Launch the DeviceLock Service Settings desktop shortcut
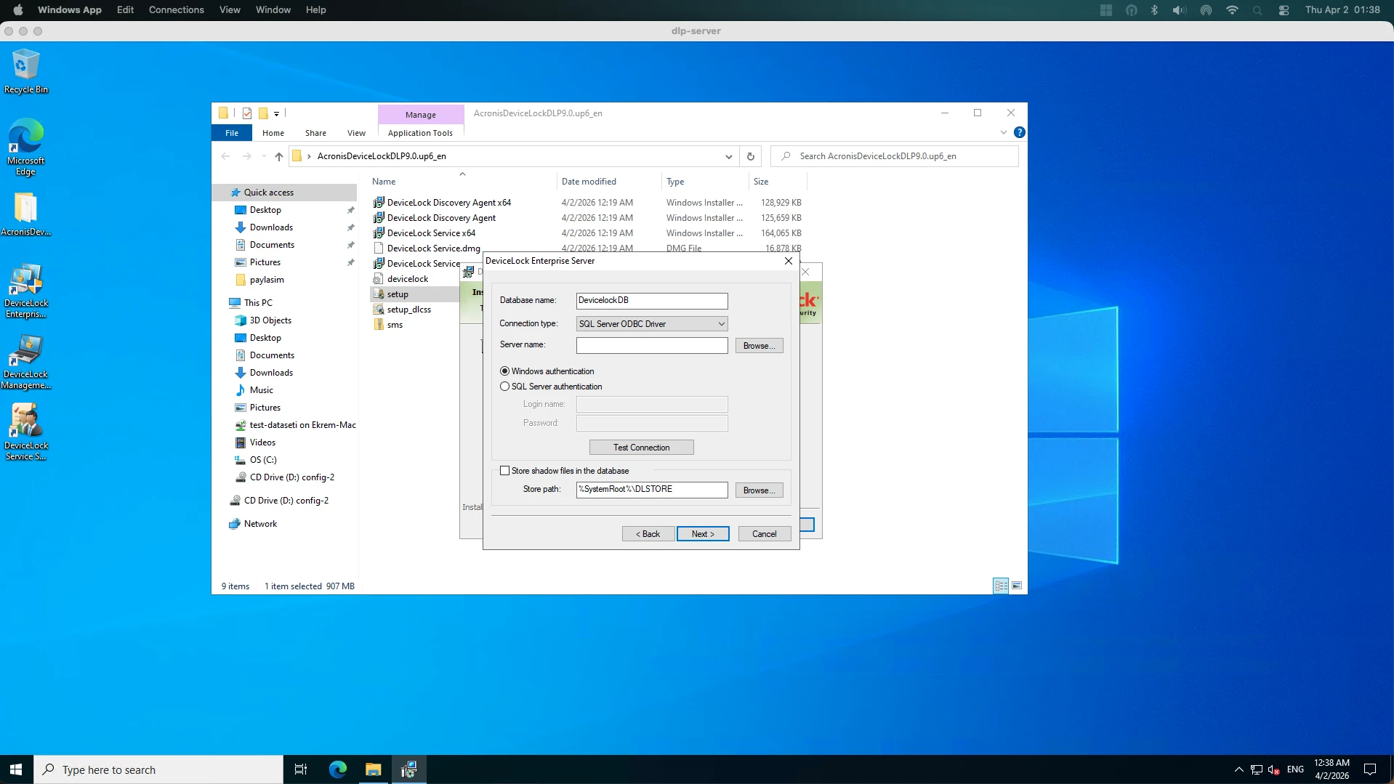 point(26,433)
